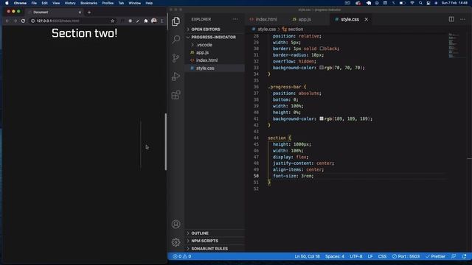The height and width of the screenshot is (265, 472).
Task: Click the feedback icon in status bar
Action: tap(454, 256)
